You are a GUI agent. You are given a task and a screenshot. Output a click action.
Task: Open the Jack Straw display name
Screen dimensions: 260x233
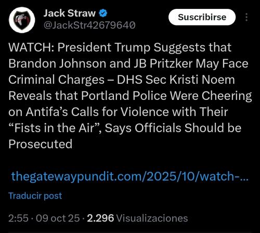[x=70, y=13]
